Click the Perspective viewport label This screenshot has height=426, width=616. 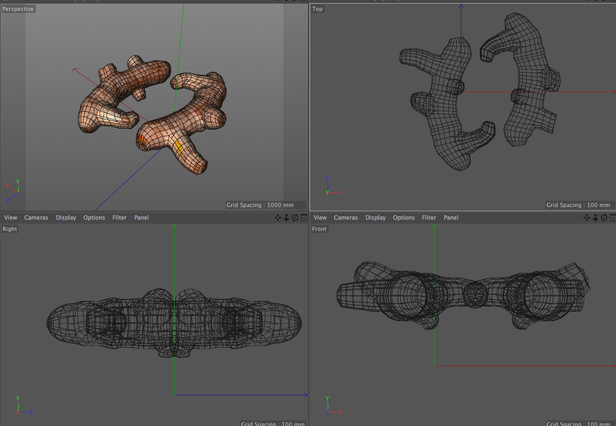click(x=18, y=9)
